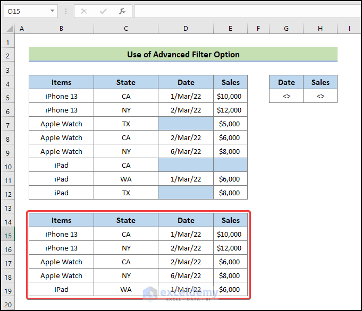Click the formula bar resize dots handle

point(66,11)
